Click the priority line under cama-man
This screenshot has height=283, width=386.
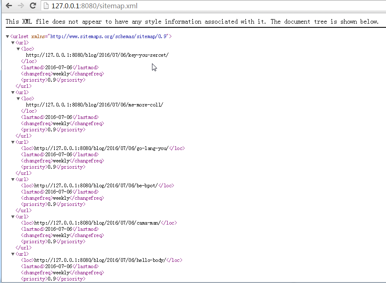[53, 242]
